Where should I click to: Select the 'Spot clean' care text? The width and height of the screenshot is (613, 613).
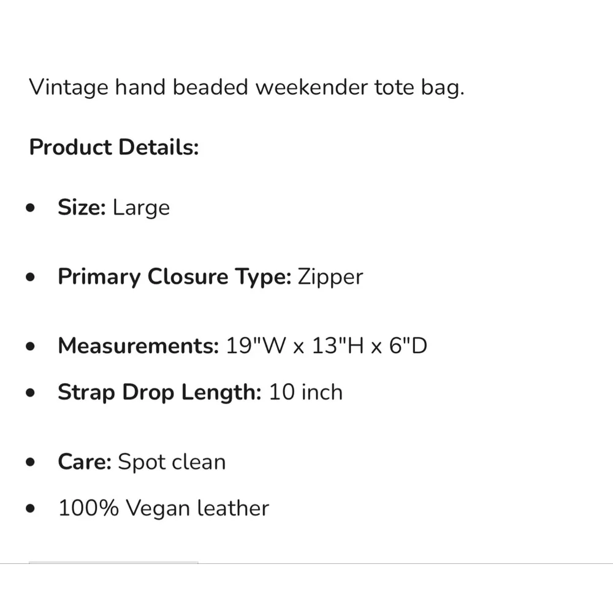pyautogui.click(x=172, y=462)
